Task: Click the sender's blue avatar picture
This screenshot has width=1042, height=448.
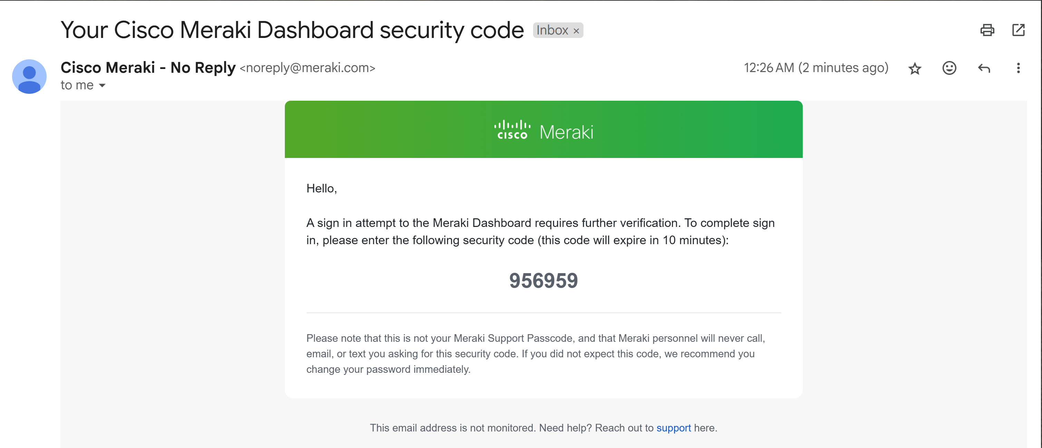Action: [29, 77]
